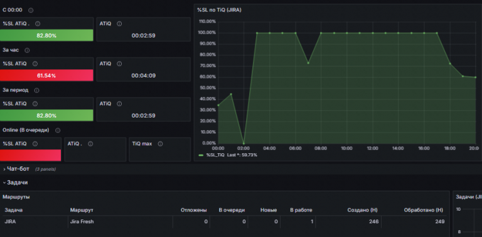482x237 pixels.
Task: Click ATiQ info icon in С 00:00 section
Action: 119,24
